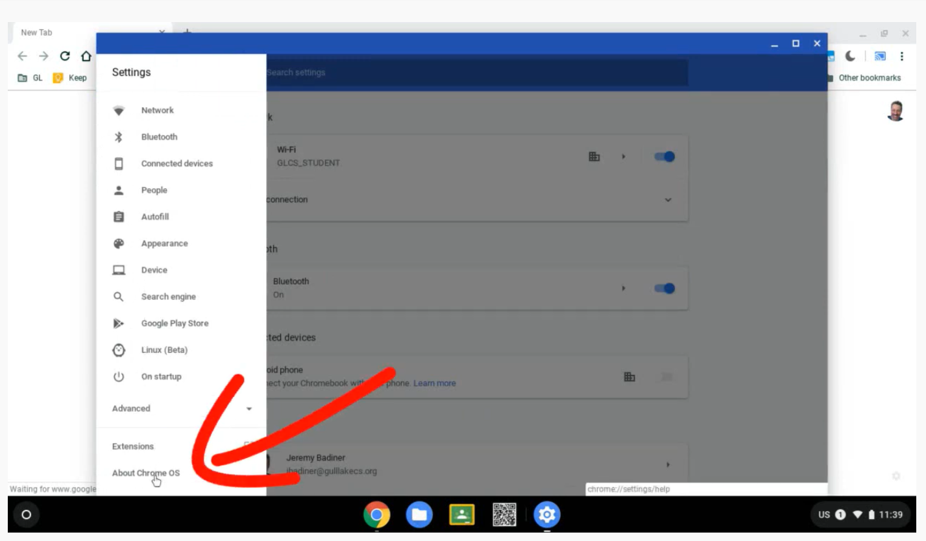Open the Keep bookmark
Viewport: 926px width, 541px height.
70,78
